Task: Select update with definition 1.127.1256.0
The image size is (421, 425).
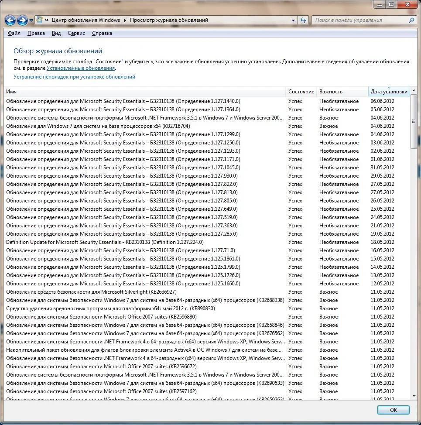Action: (207, 143)
